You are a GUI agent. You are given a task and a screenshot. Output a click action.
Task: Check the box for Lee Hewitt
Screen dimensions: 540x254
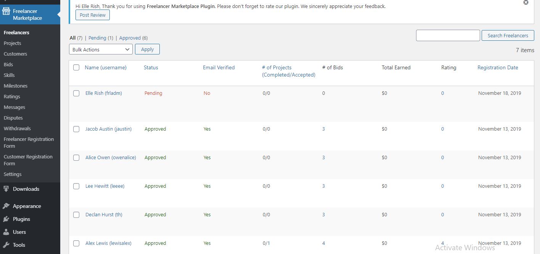coord(76,186)
